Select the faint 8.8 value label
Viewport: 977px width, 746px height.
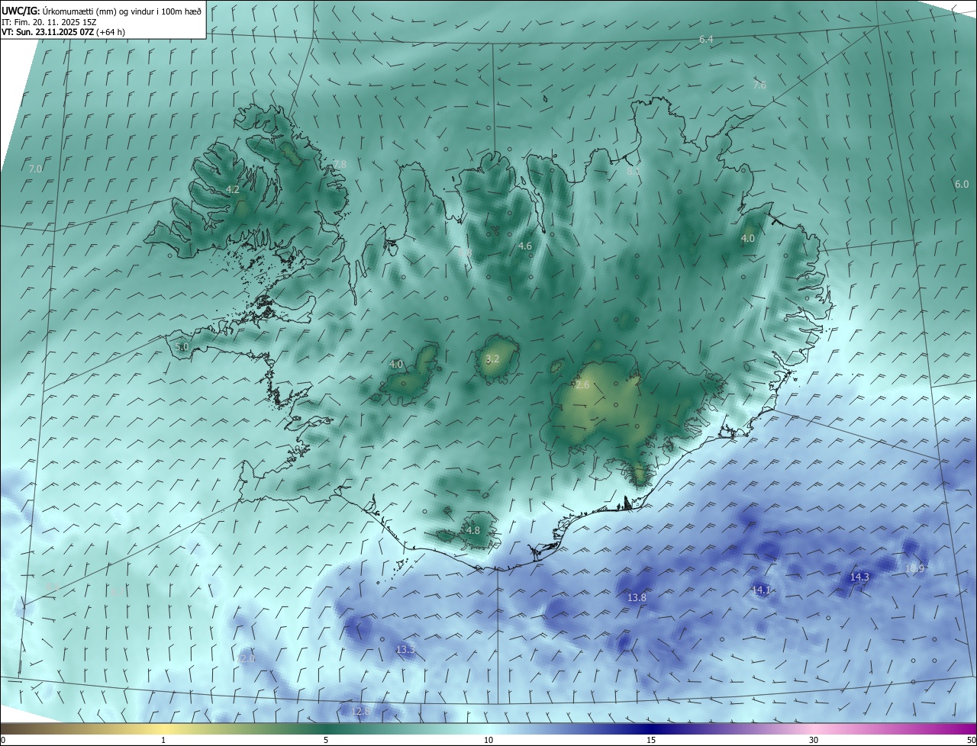pos(465,252)
